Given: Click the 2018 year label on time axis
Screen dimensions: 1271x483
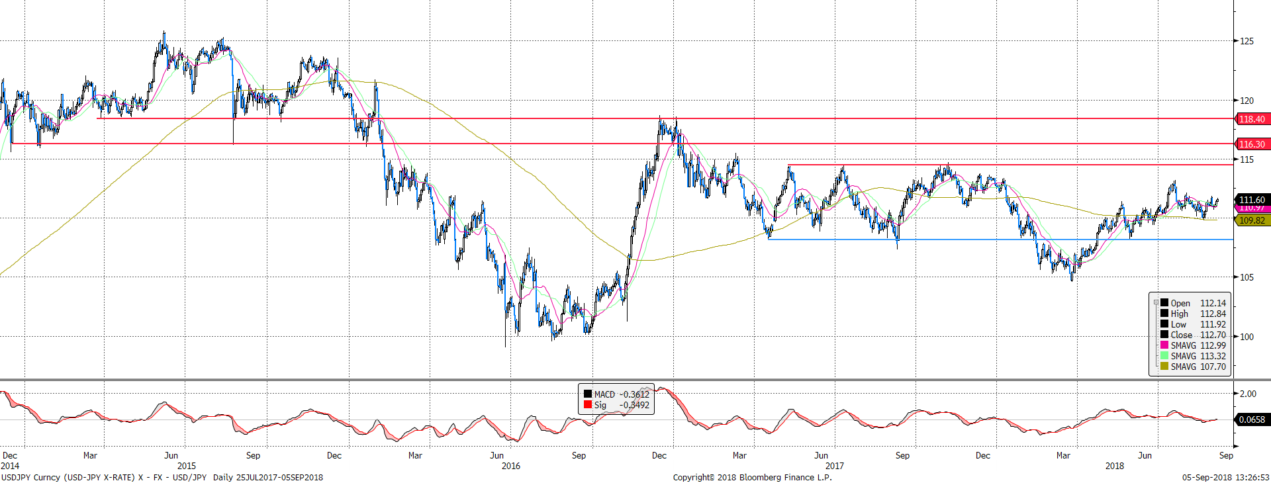Looking at the screenshot, I should (1115, 466).
